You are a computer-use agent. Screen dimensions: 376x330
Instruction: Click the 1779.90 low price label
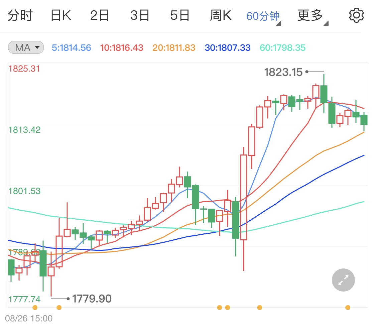pyautogui.click(x=92, y=299)
